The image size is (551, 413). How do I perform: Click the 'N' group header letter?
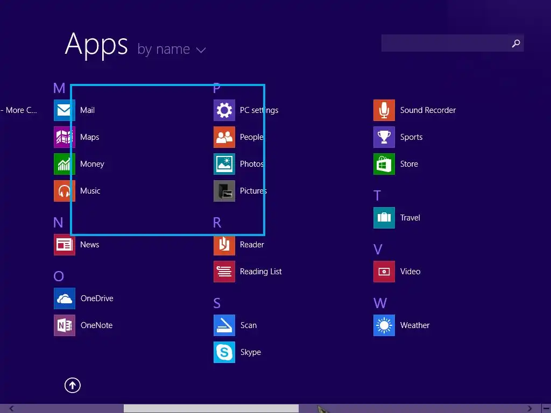point(58,222)
